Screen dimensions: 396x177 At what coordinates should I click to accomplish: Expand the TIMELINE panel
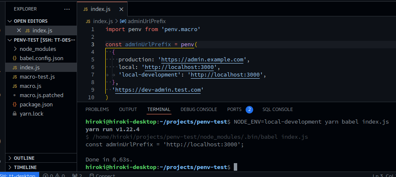25,167
